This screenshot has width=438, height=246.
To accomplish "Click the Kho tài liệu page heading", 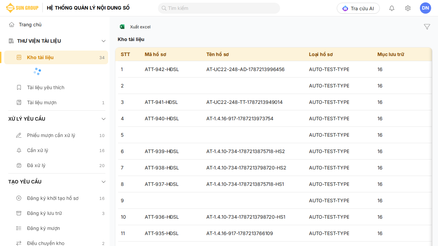I will [x=131, y=39].
